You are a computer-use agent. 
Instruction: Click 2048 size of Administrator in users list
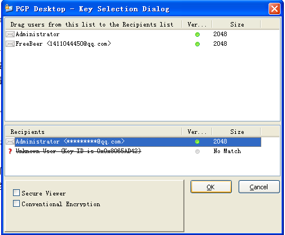[220, 34]
